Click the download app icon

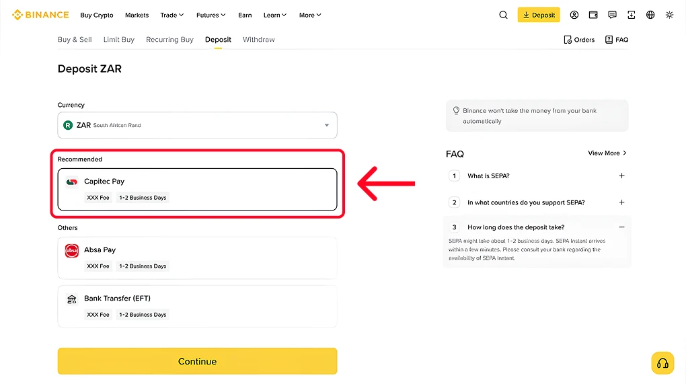click(x=632, y=15)
